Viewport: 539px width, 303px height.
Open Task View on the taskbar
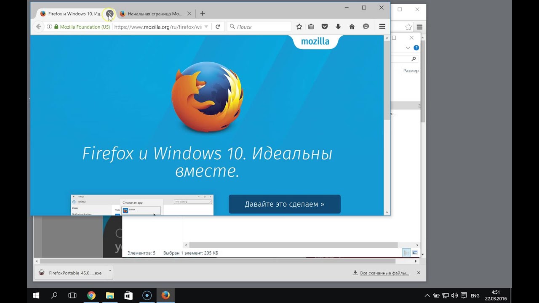[72, 295]
